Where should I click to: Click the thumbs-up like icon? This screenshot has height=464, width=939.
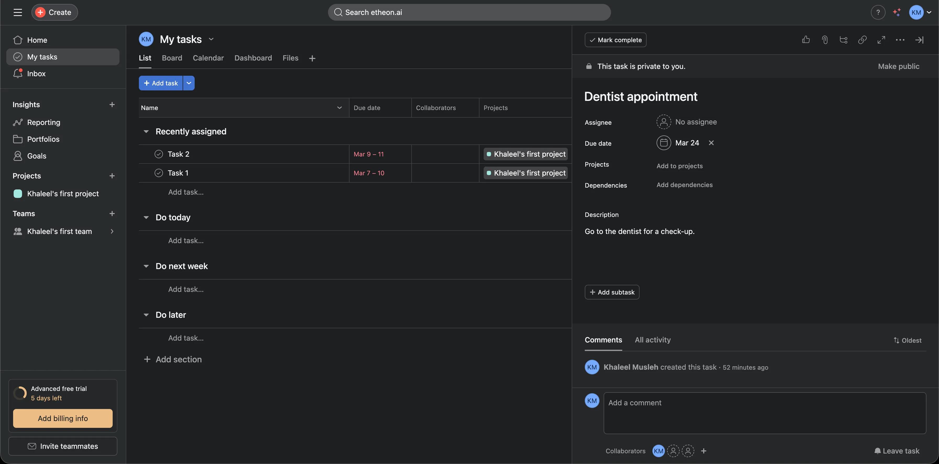tap(806, 40)
